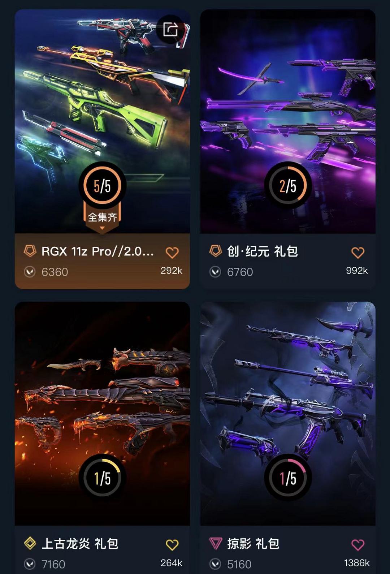The width and height of the screenshot is (390, 574).
Task: Expand the 全集齐 collected badge arrow
Action: [x=102, y=228]
